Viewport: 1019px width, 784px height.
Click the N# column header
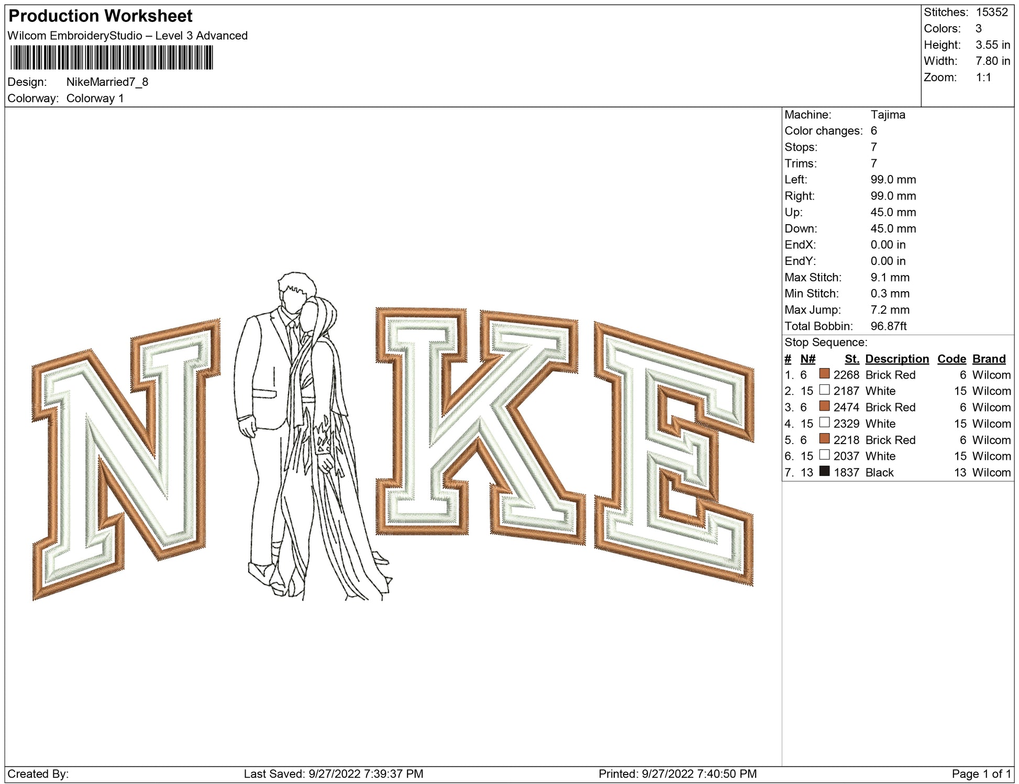pos(807,359)
